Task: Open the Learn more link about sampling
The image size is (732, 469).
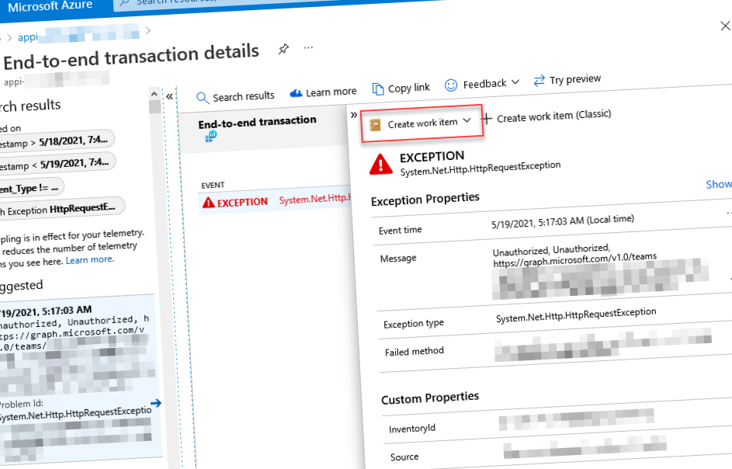Action: coord(89,259)
